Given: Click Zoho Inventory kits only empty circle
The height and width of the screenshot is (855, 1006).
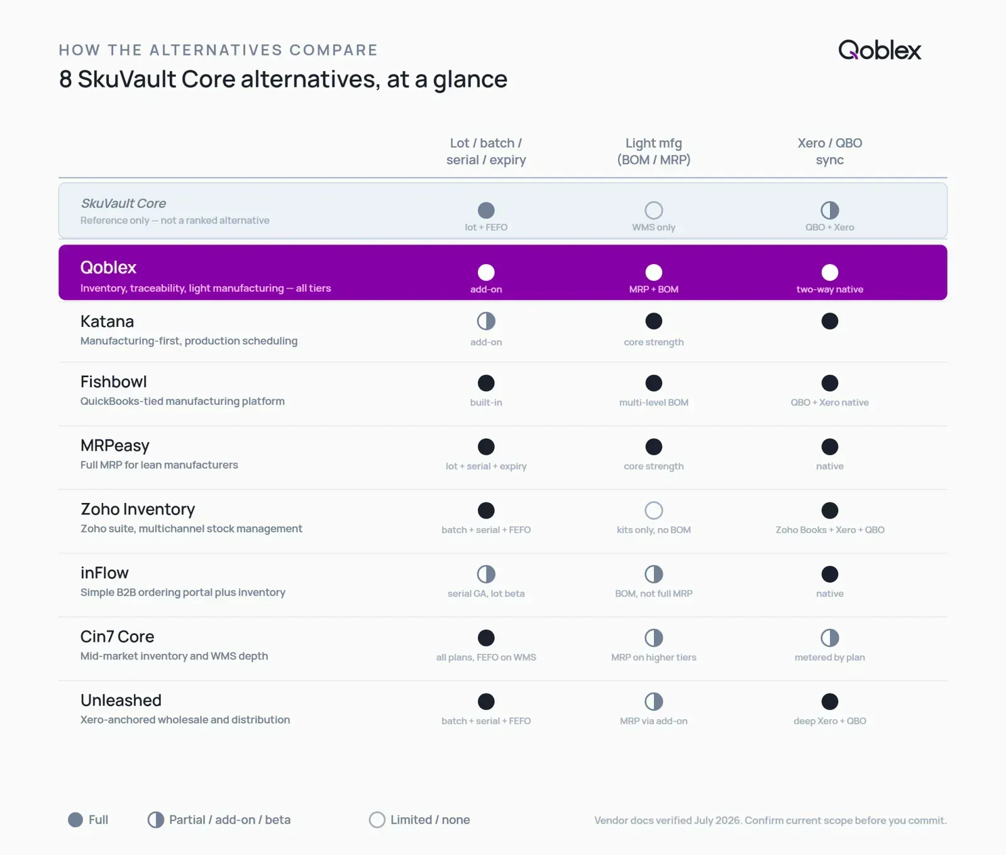Looking at the screenshot, I should pyautogui.click(x=654, y=510).
